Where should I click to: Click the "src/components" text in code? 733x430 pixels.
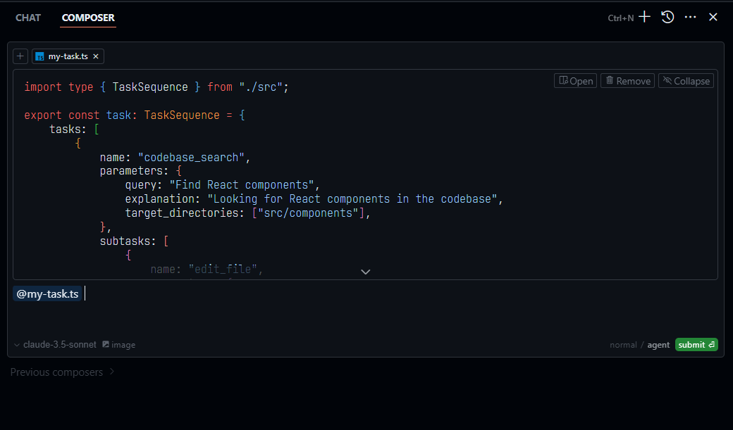(307, 213)
